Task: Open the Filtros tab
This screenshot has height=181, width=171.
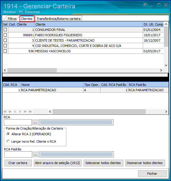Action: pos(12,19)
